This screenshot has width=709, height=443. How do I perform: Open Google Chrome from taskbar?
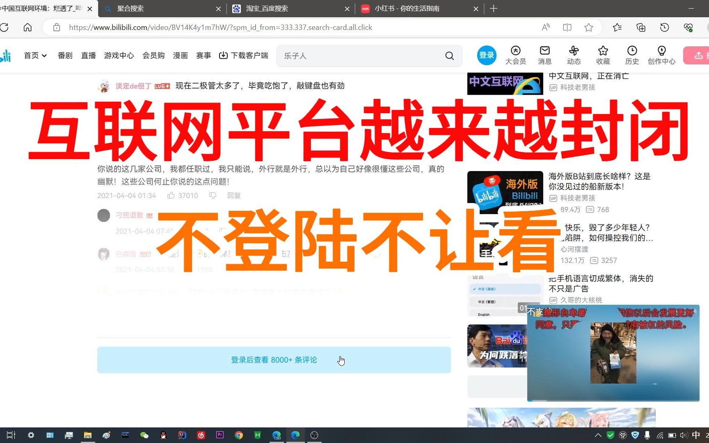239,435
